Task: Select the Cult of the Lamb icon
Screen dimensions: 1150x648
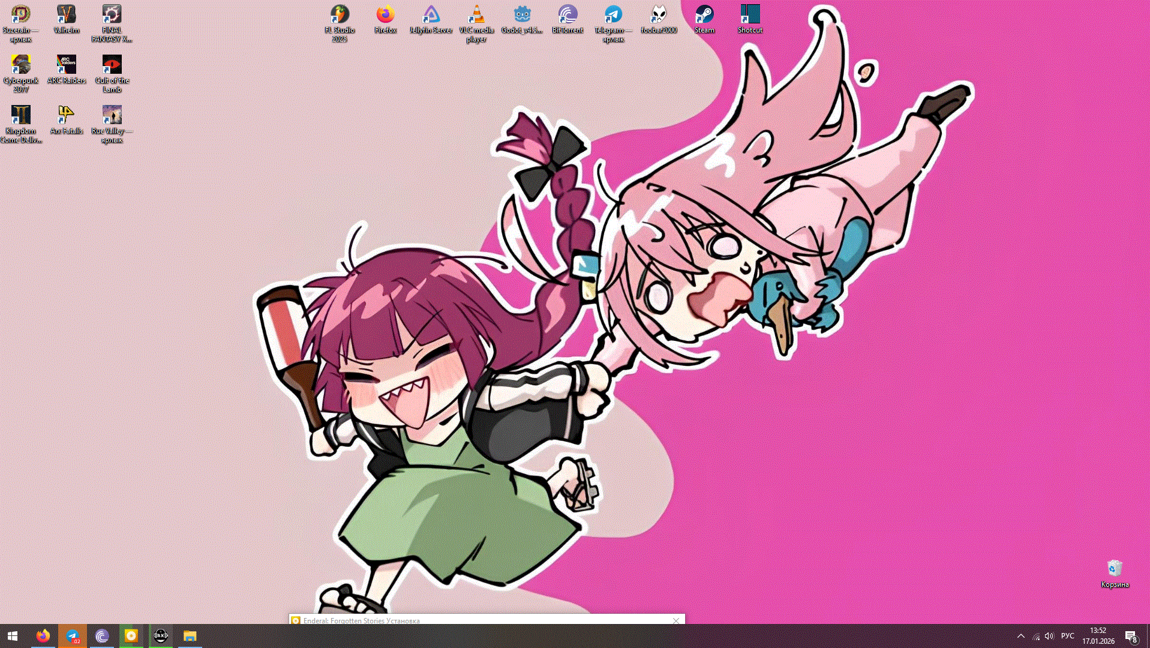Action: click(x=112, y=74)
